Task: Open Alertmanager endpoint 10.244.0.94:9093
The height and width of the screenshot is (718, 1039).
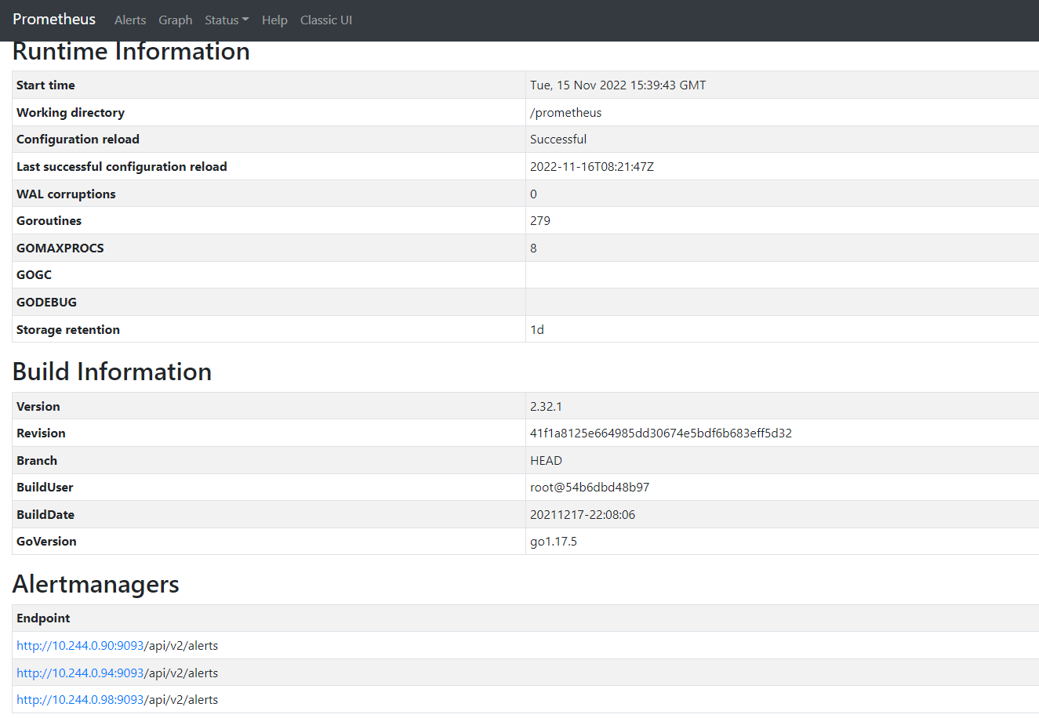Action: click(80, 673)
